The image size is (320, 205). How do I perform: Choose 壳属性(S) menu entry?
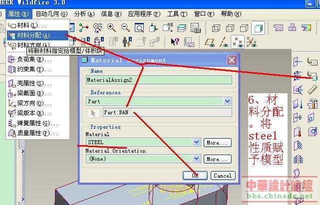tap(38, 83)
